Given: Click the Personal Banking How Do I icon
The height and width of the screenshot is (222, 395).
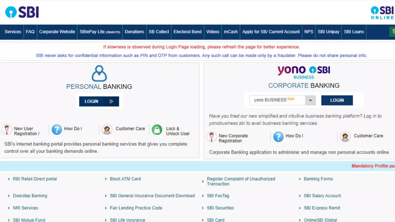Looking at the screenshot, I should 57,130.
